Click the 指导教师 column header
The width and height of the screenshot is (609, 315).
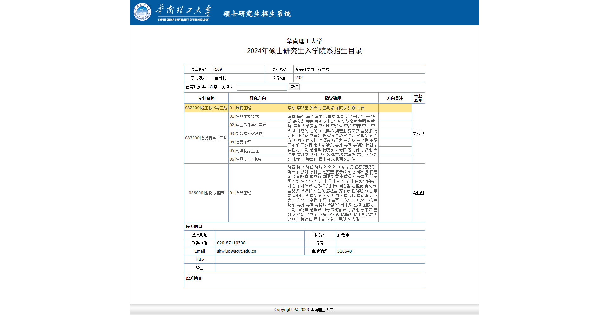(333, 98)
